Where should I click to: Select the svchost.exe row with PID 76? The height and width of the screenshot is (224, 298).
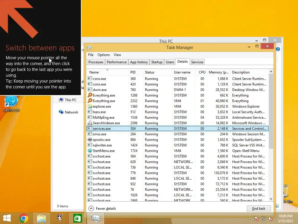pyautogui.click(x=178, y=189)
